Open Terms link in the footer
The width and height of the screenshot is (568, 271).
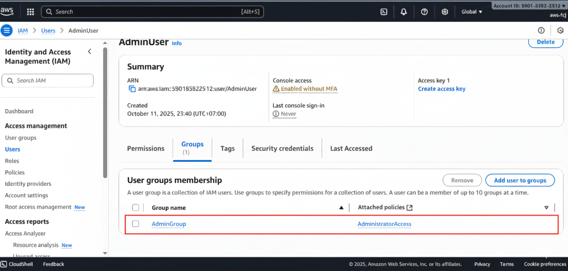pos(507,264)
